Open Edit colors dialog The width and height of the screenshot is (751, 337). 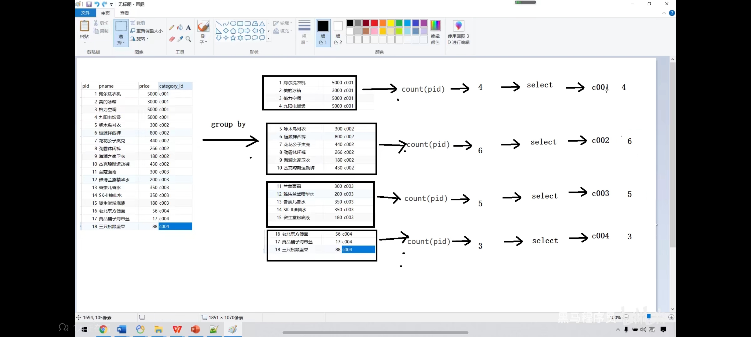[x=435, y=32]
